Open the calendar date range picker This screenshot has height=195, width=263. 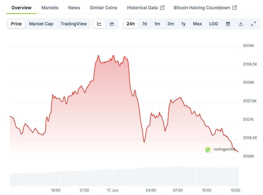pos(228,24)
